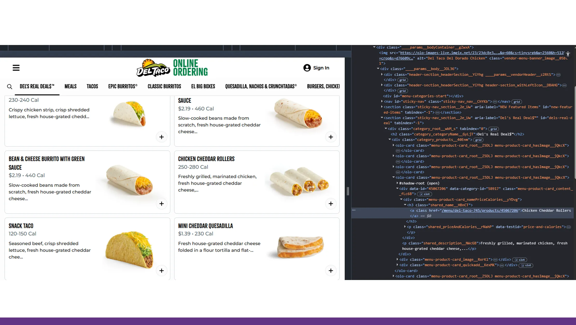Add Mini Cheddar Quesadilla with plus button
The image size is (576, 325).
click(x=331, y=270)
